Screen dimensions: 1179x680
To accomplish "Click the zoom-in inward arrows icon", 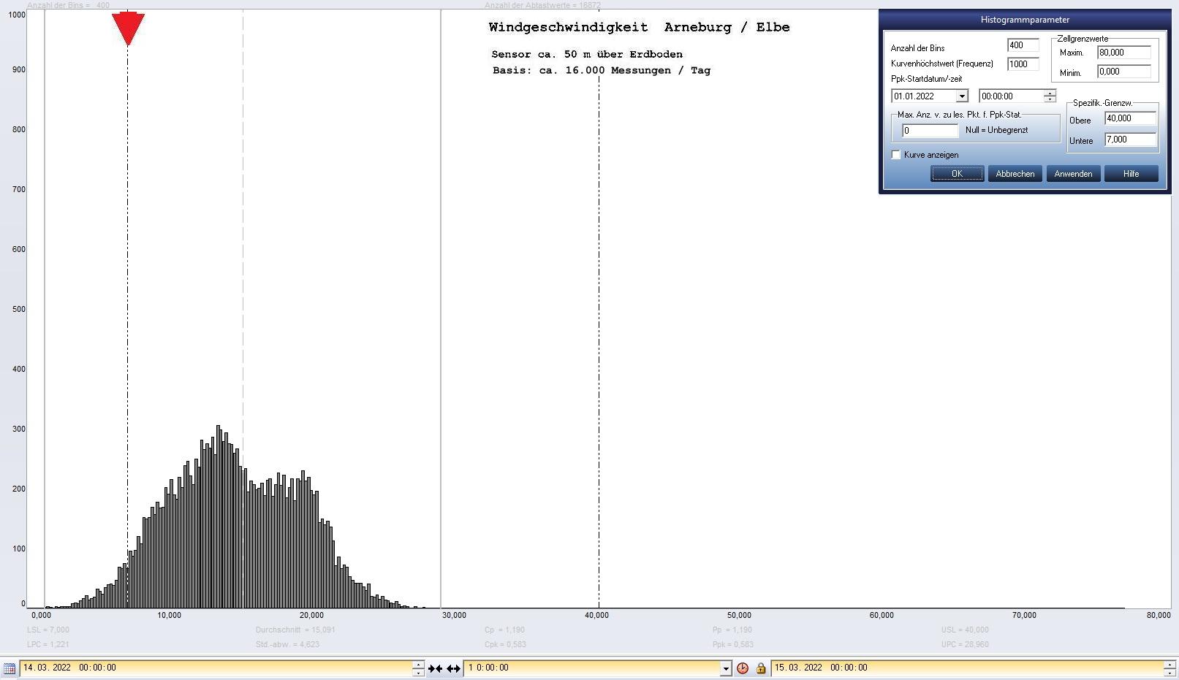I will pyautogui.click(x=436, y=668).
